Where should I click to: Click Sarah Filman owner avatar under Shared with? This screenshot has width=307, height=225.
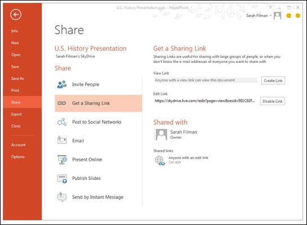click(x=160, y=134)
